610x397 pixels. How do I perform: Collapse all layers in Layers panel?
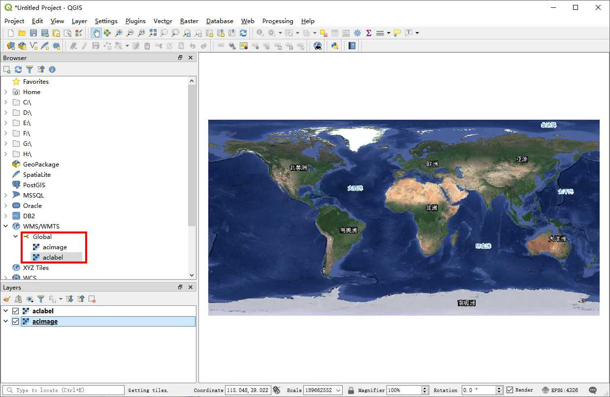81,299
